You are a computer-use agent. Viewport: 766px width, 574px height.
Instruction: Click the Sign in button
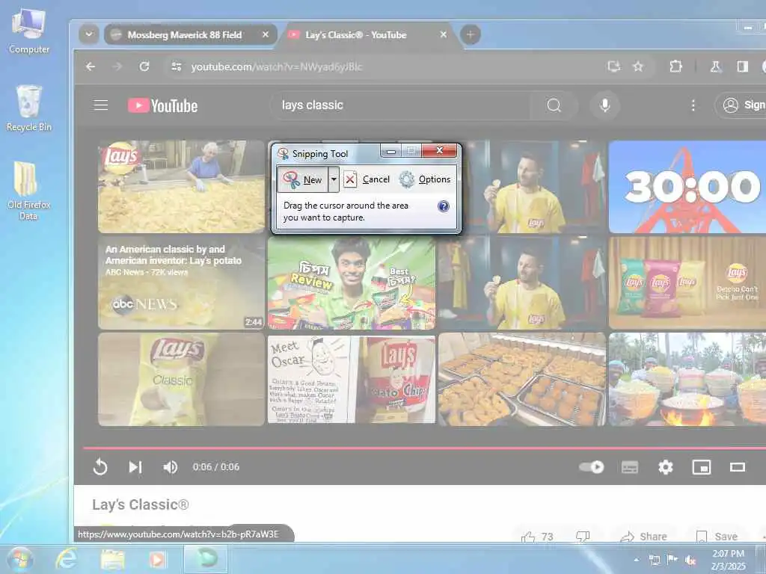click(741, 105)
